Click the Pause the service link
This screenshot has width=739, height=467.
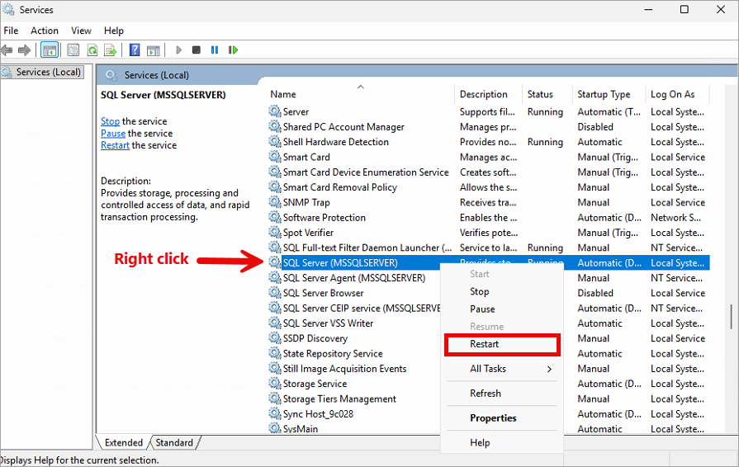113,134
